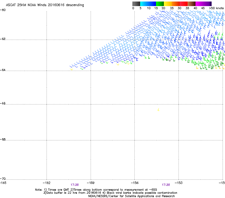Click the latitude label '-64'

point(3,70)
